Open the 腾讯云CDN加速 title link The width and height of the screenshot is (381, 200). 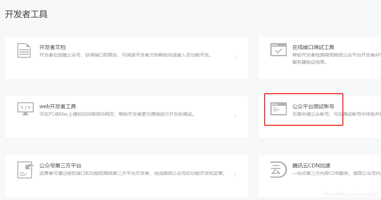click(x=311, y=166)
